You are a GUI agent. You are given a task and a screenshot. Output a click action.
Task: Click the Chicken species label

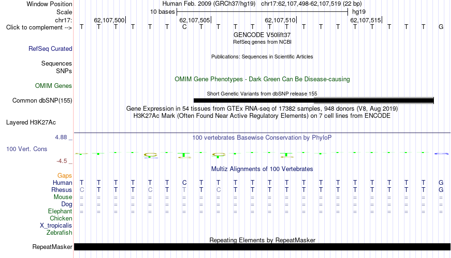(x=61, y=218)
